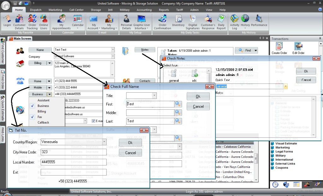The image size is (323, 196).
Task: Click Local Number field in Tel No.
Action: tap(73, 162)
